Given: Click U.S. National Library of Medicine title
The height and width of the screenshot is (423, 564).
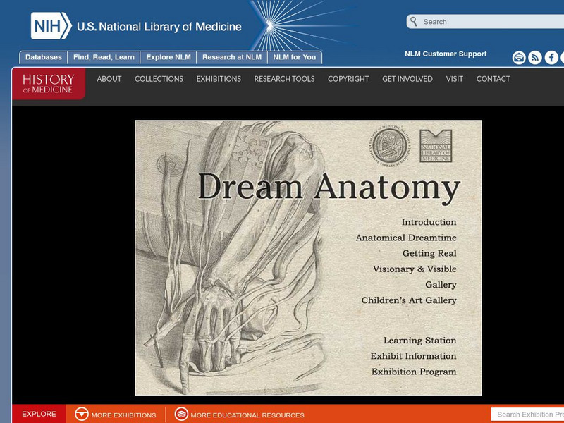Looking at the screenshot, I should (159, 27).
